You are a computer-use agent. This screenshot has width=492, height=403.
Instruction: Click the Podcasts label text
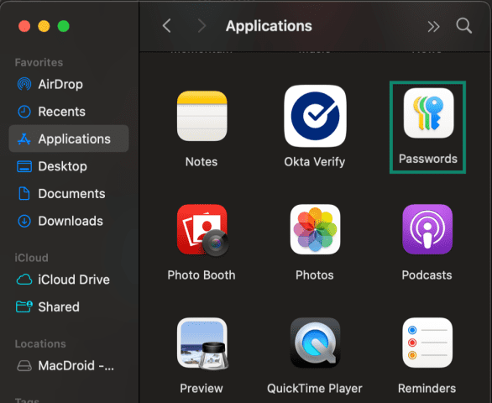click(x=427, y=275)
